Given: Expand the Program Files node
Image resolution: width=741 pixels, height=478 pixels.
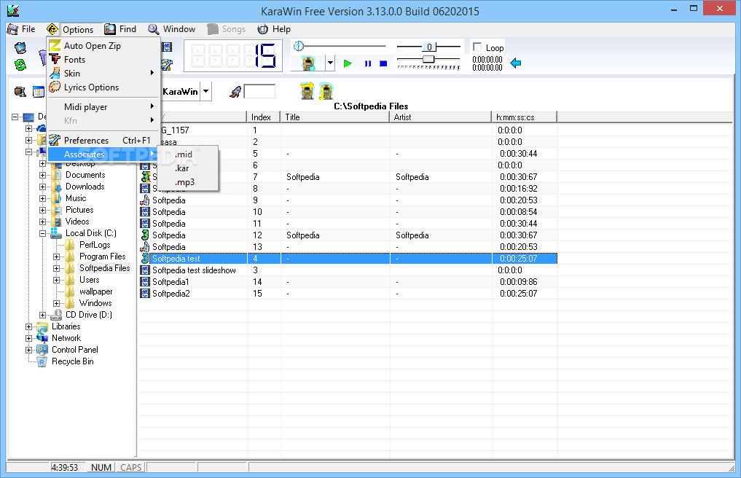Looking at the screenshot, I should [x=56, y=256].
